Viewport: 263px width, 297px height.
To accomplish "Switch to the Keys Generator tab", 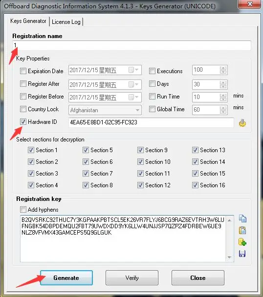I will [x=28, y=21].
